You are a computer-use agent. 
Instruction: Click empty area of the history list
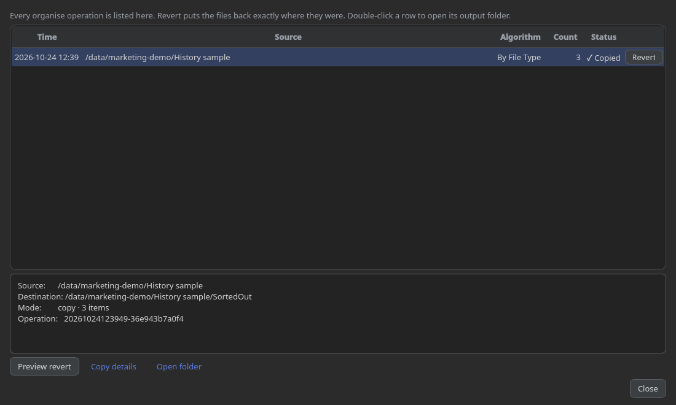tap(338, 168)
